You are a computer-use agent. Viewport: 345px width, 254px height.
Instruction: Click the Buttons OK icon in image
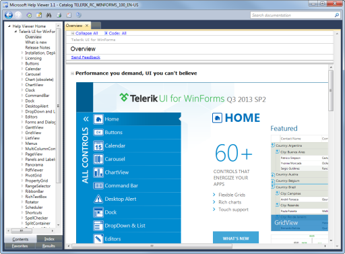98,133
